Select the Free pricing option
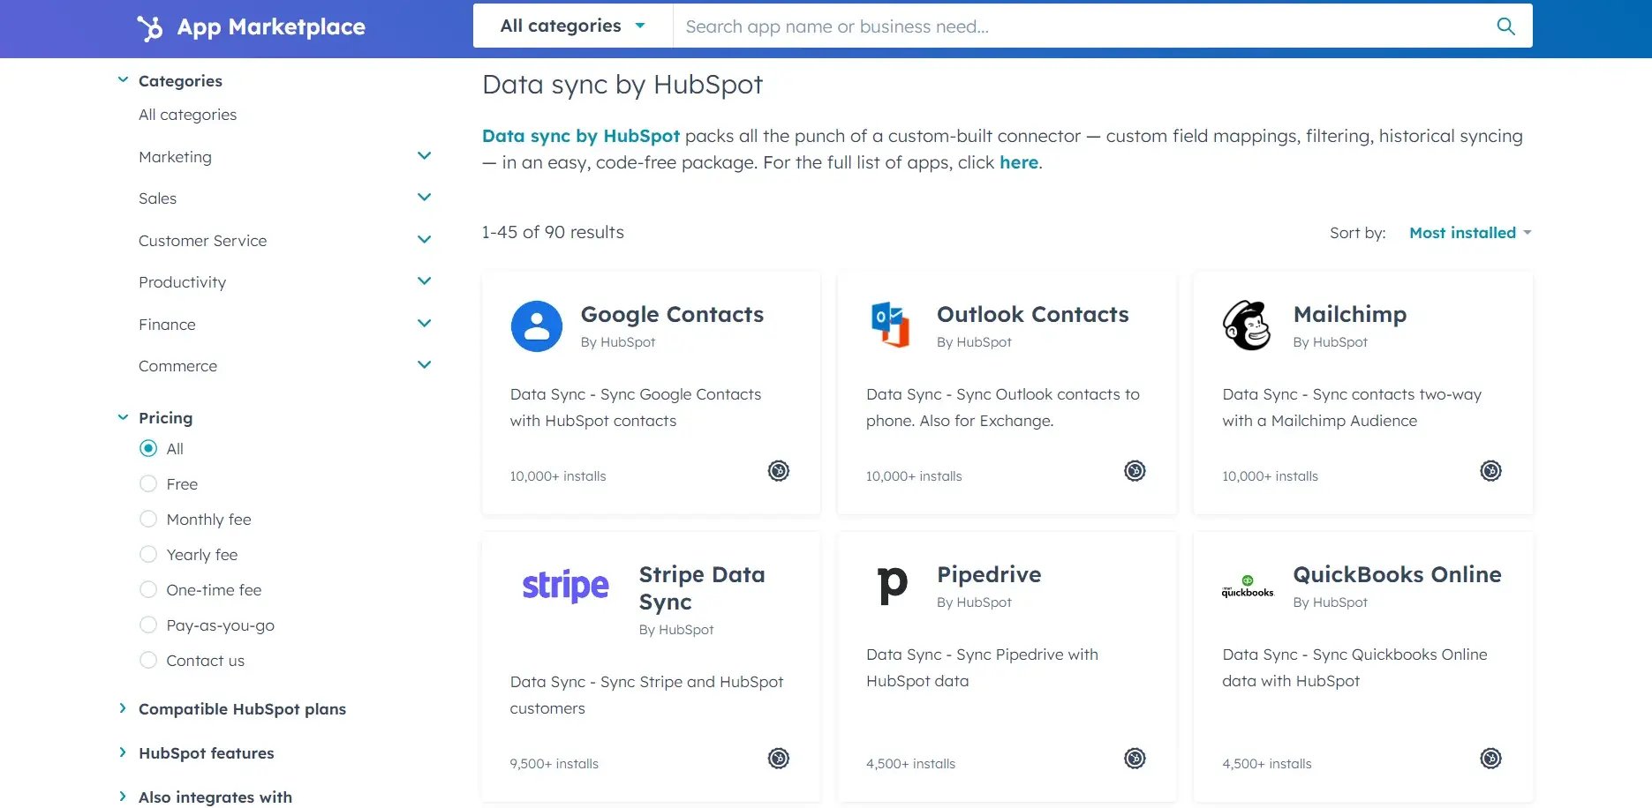 tap(148, 483)
